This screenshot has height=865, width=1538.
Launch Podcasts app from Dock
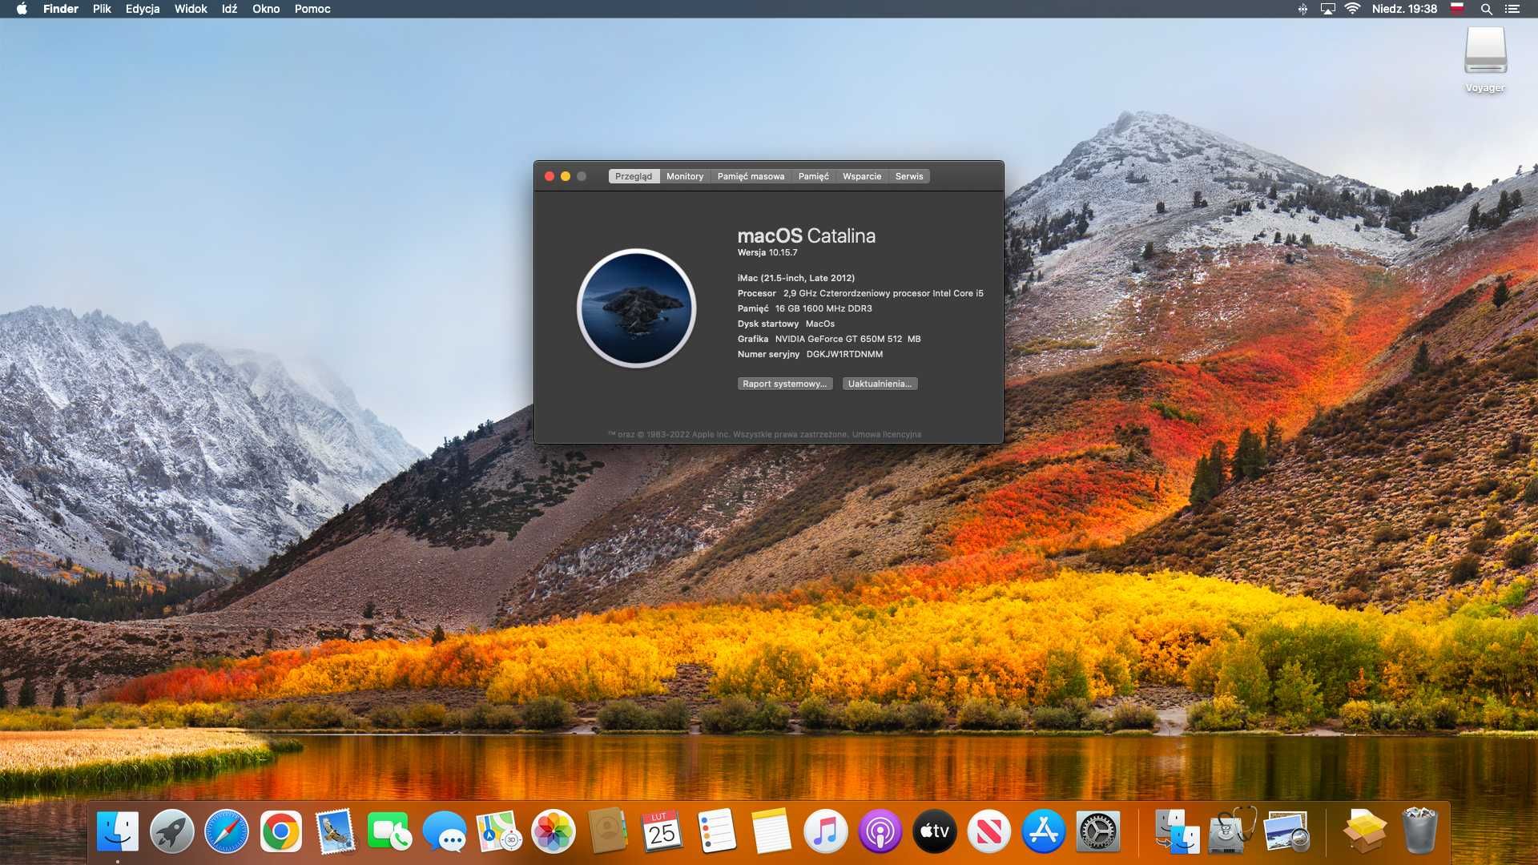[880, 832]
